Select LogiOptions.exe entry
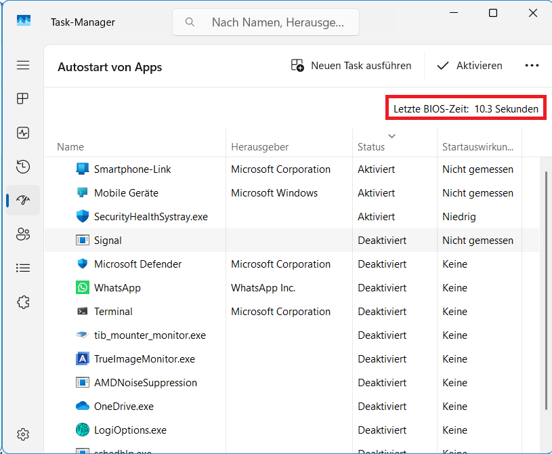Viewport: 552px width, 454px height. [130, 430]
